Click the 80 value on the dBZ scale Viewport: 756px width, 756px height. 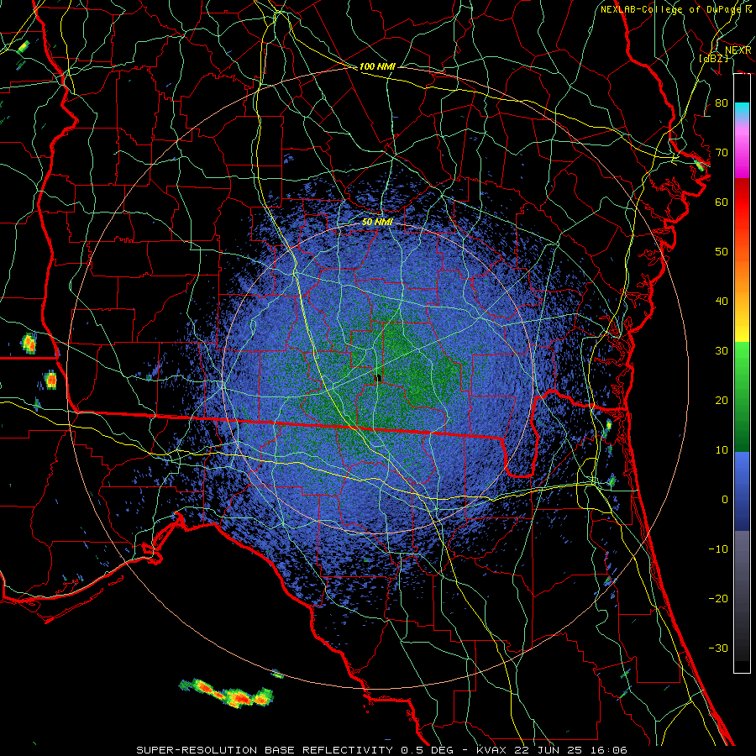[x=722, y=102]
